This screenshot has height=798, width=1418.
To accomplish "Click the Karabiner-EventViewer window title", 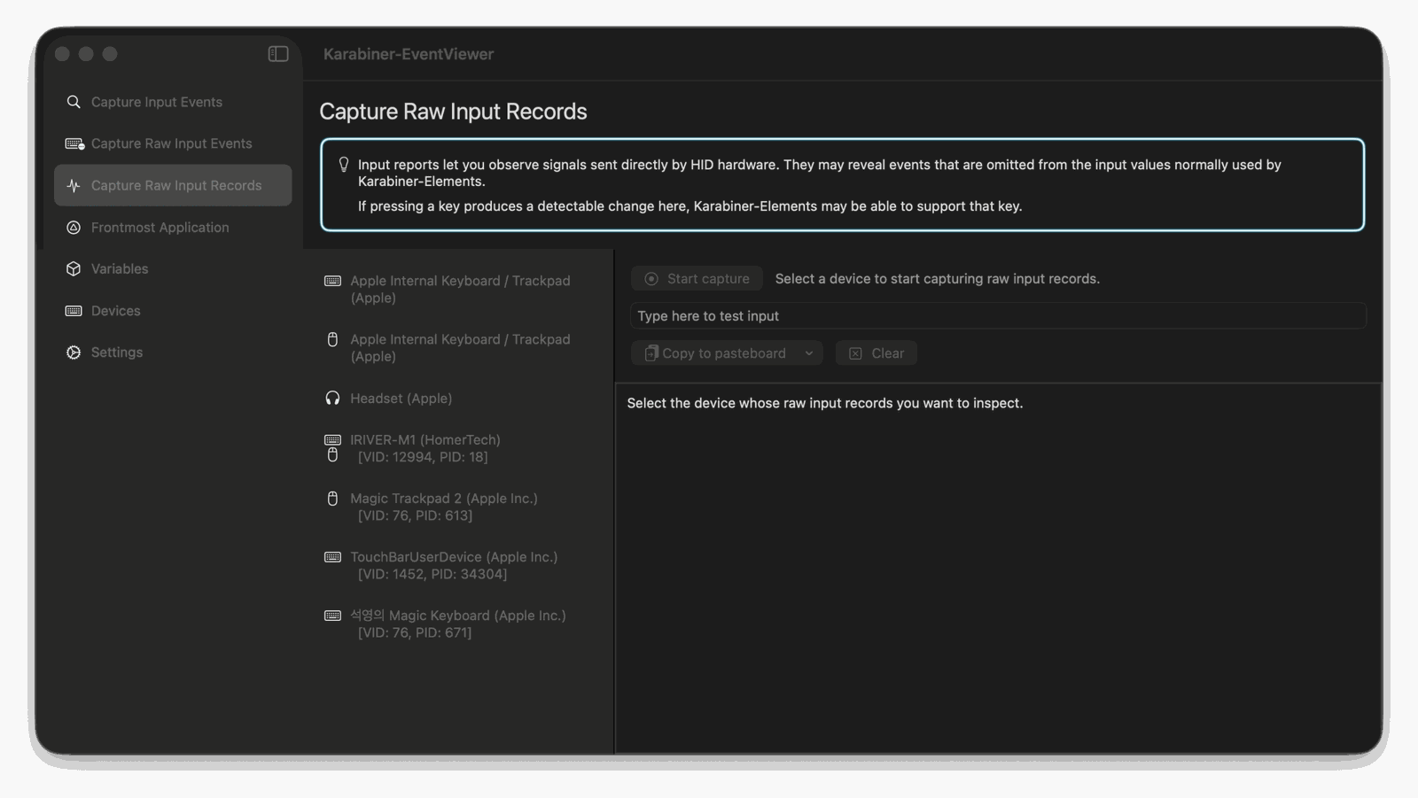I will click(409, 54).
